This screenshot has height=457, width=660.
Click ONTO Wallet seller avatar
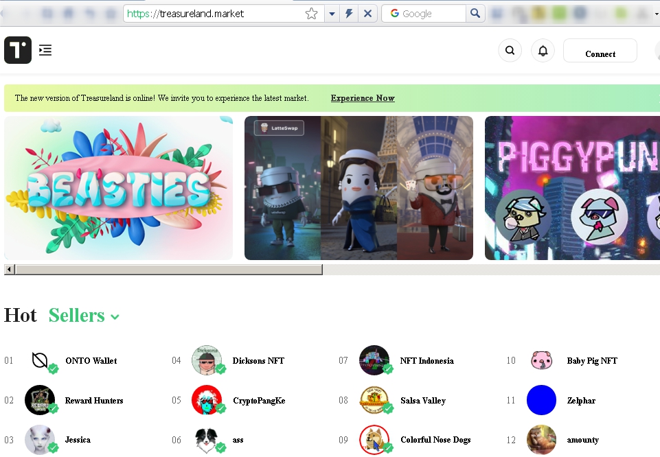pos(40,360)
